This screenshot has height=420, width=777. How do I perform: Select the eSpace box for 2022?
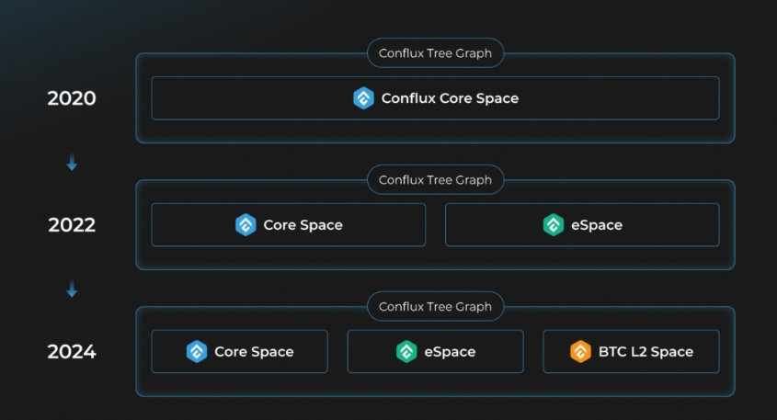pyautogui.click(x=582, y=225)
